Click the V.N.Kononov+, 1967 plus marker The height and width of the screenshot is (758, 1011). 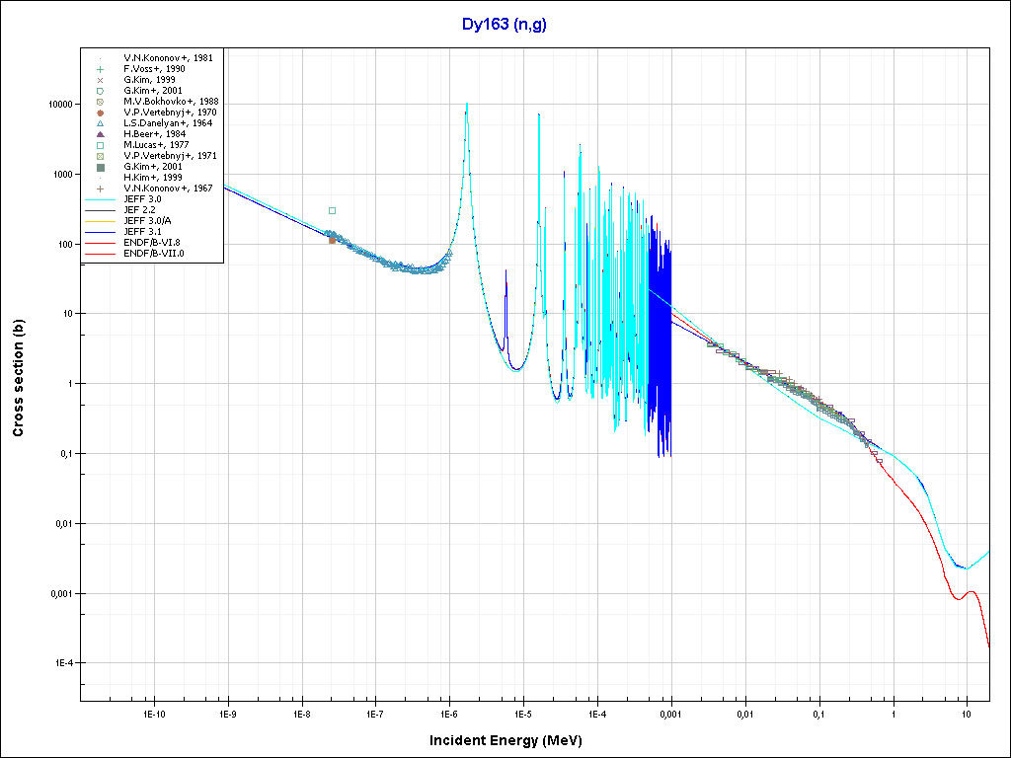101,188
